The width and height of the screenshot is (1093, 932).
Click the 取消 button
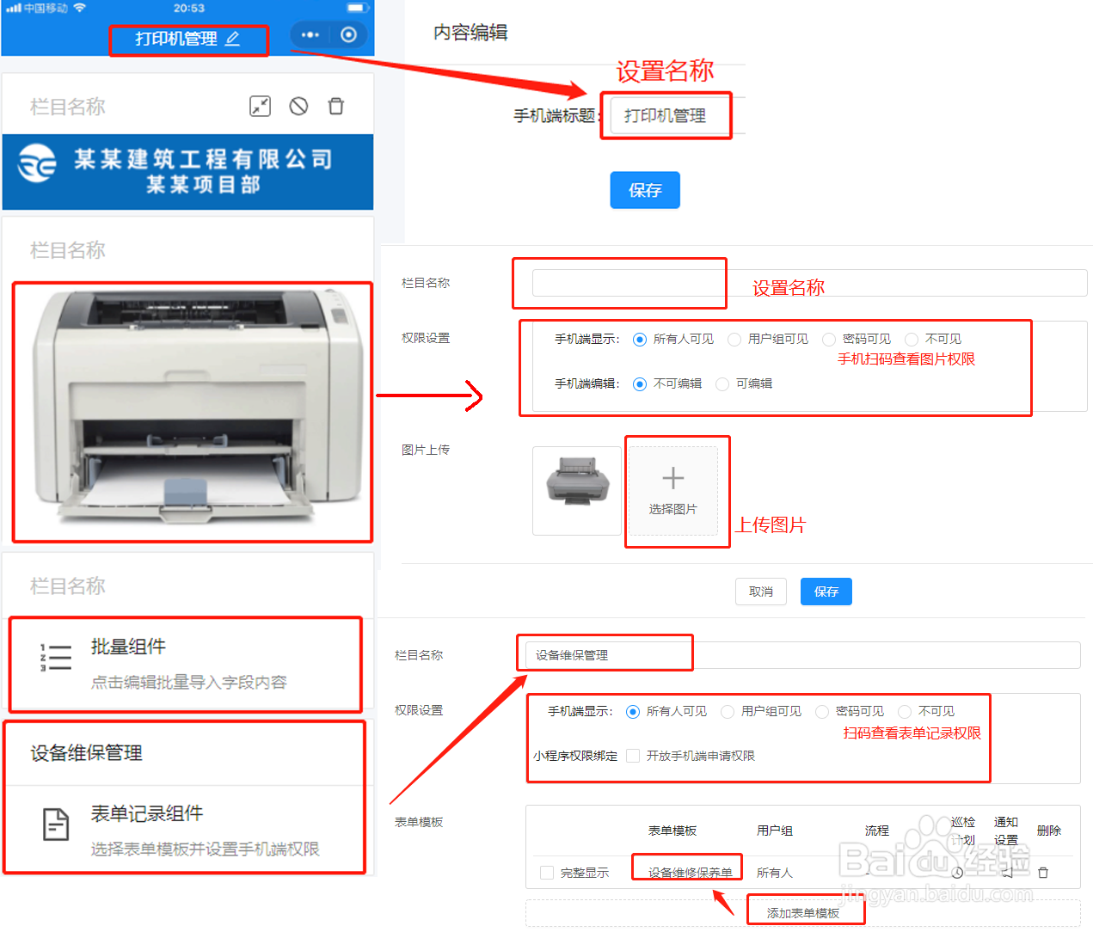pyautogui.click(x=760, y=591)
